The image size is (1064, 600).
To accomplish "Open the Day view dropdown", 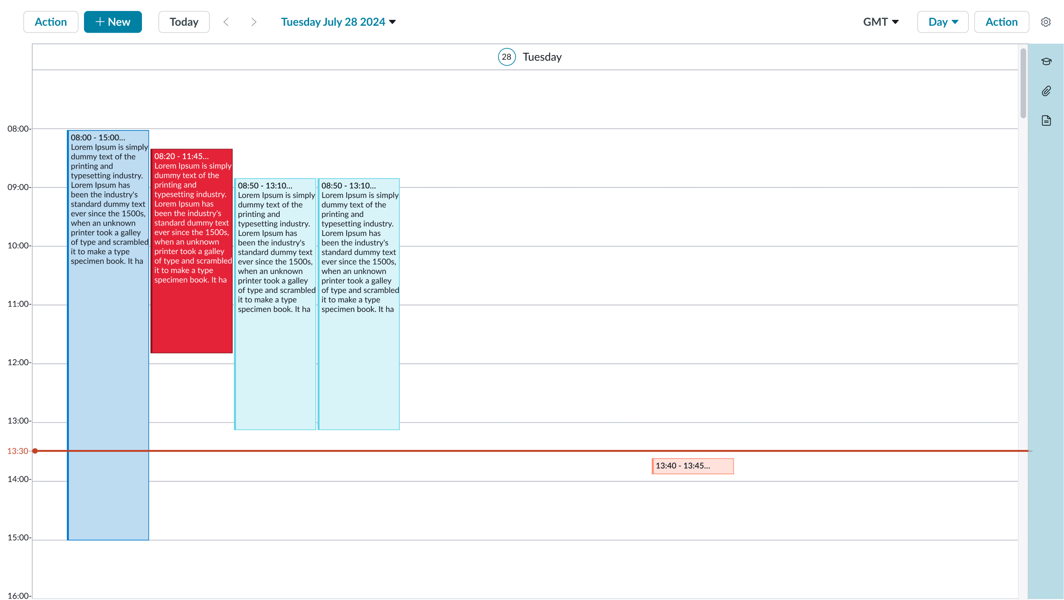I will tap(942, 22).
